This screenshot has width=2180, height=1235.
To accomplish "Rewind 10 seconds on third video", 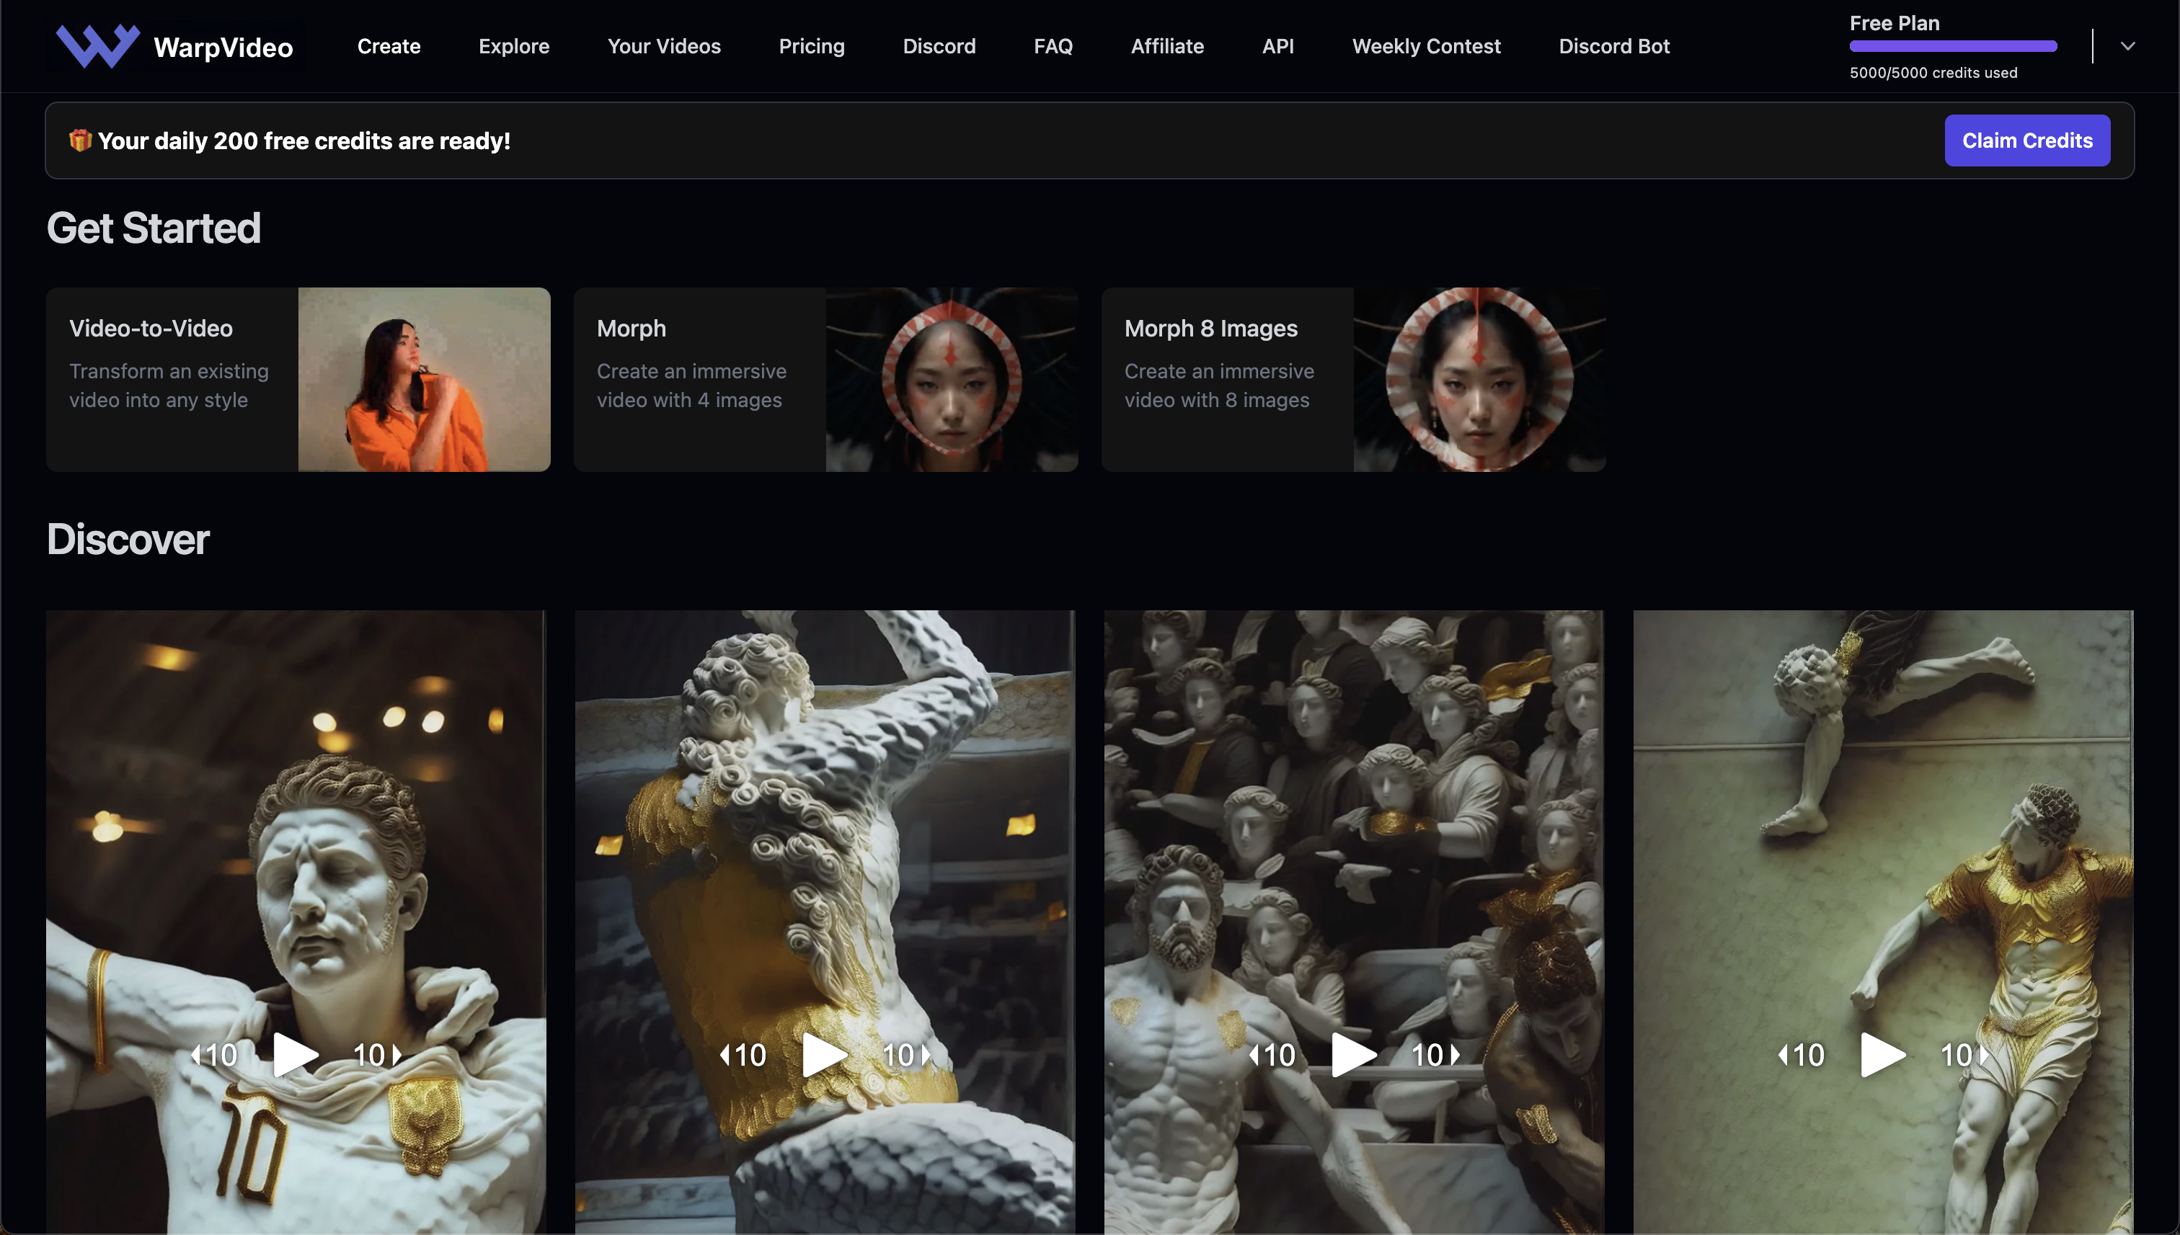I will pyautogui.click(x=1272, y=1054).
